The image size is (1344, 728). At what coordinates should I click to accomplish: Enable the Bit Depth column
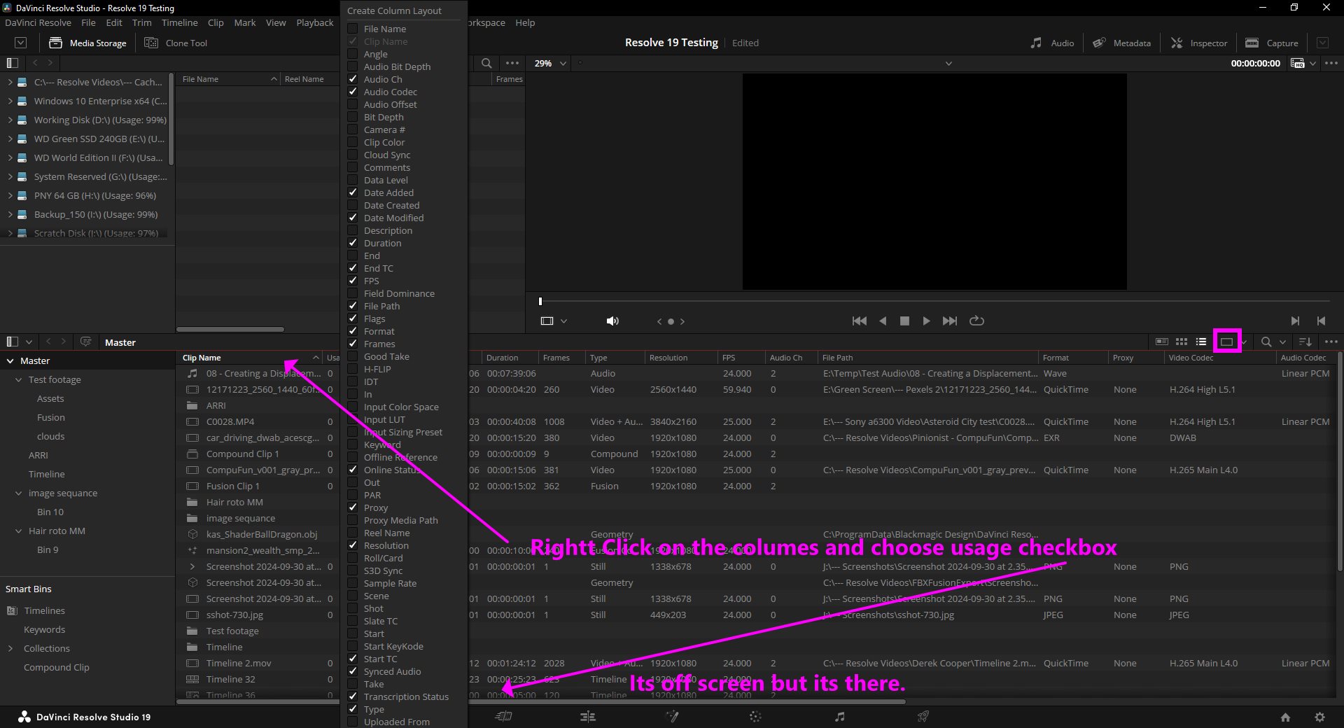pyautogui.click(x=353, y=117)
